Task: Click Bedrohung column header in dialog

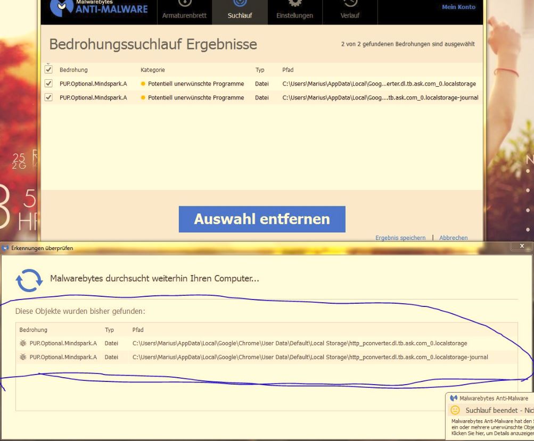Action: (34, 330)
